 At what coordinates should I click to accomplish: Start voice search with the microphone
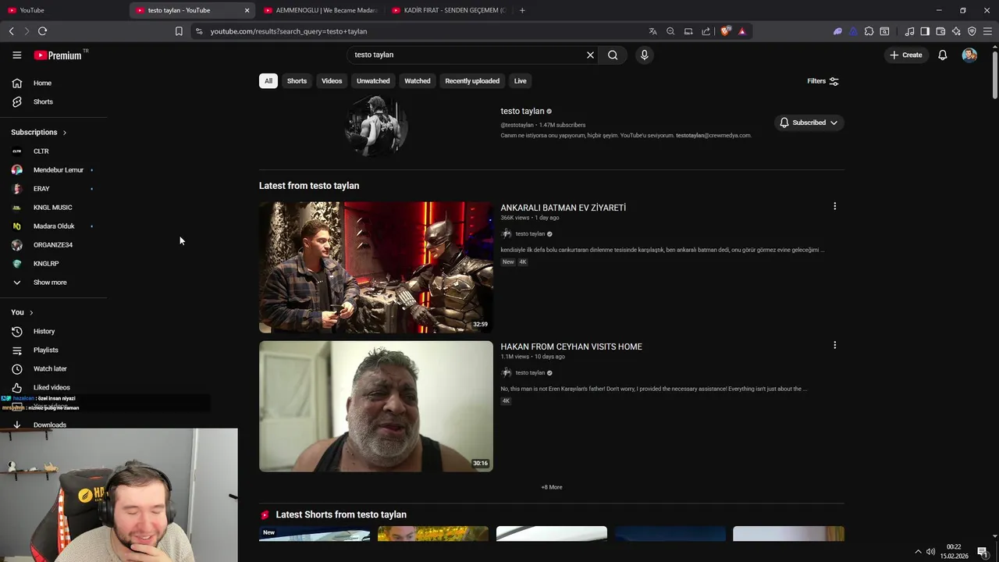click(644, 55)
